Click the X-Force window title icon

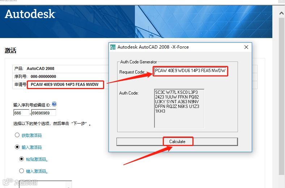tap(113, 47)
